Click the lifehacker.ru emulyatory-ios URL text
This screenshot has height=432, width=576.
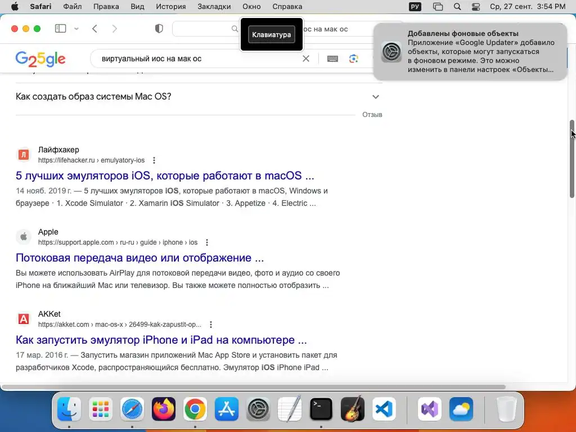point(92,160)
